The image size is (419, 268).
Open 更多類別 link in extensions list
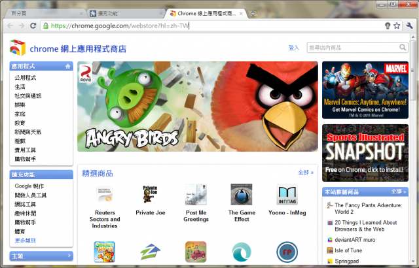[25, 241]
